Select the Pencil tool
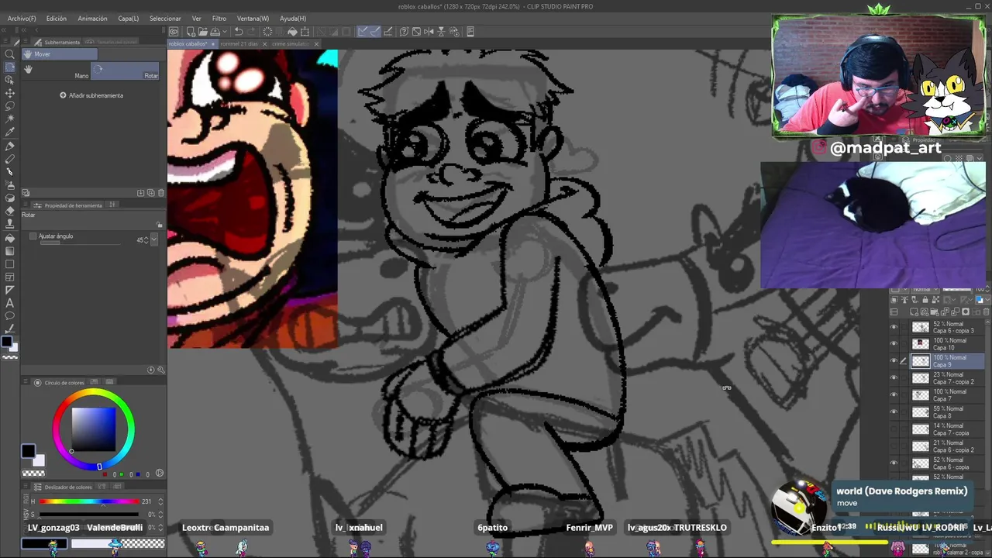 pyautogui.click(x=10, y=159)
